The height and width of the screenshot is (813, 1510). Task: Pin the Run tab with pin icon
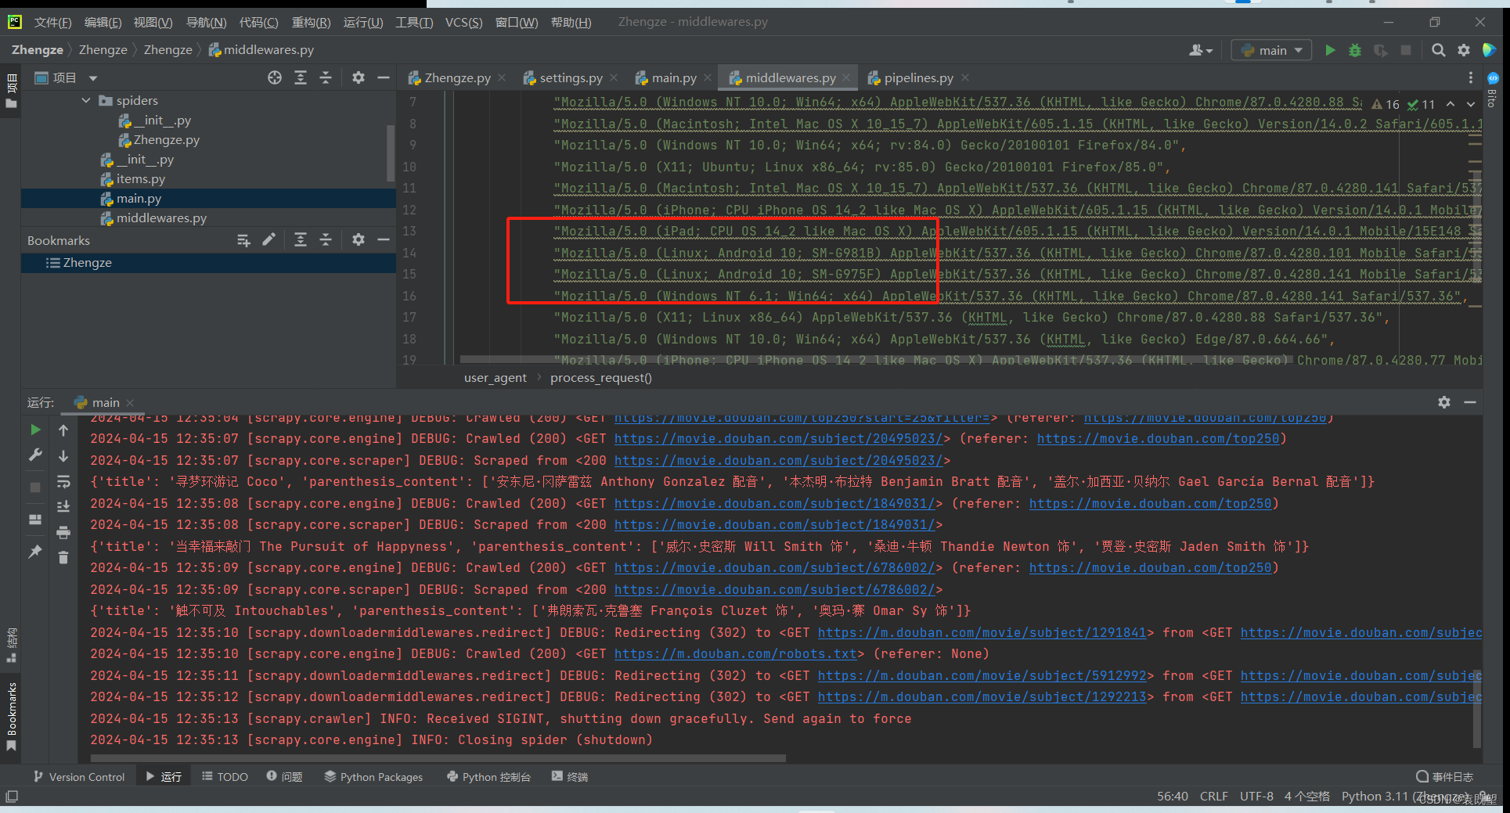[35, 552]
